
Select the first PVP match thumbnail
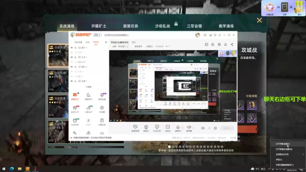pos(58,55)
